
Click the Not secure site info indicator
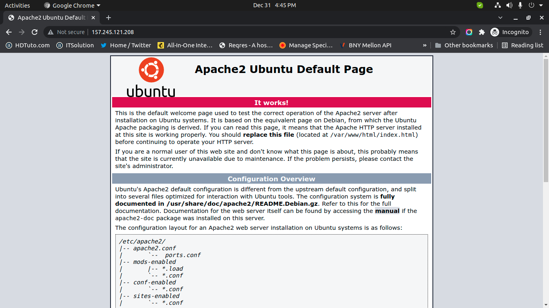(66, 32)
